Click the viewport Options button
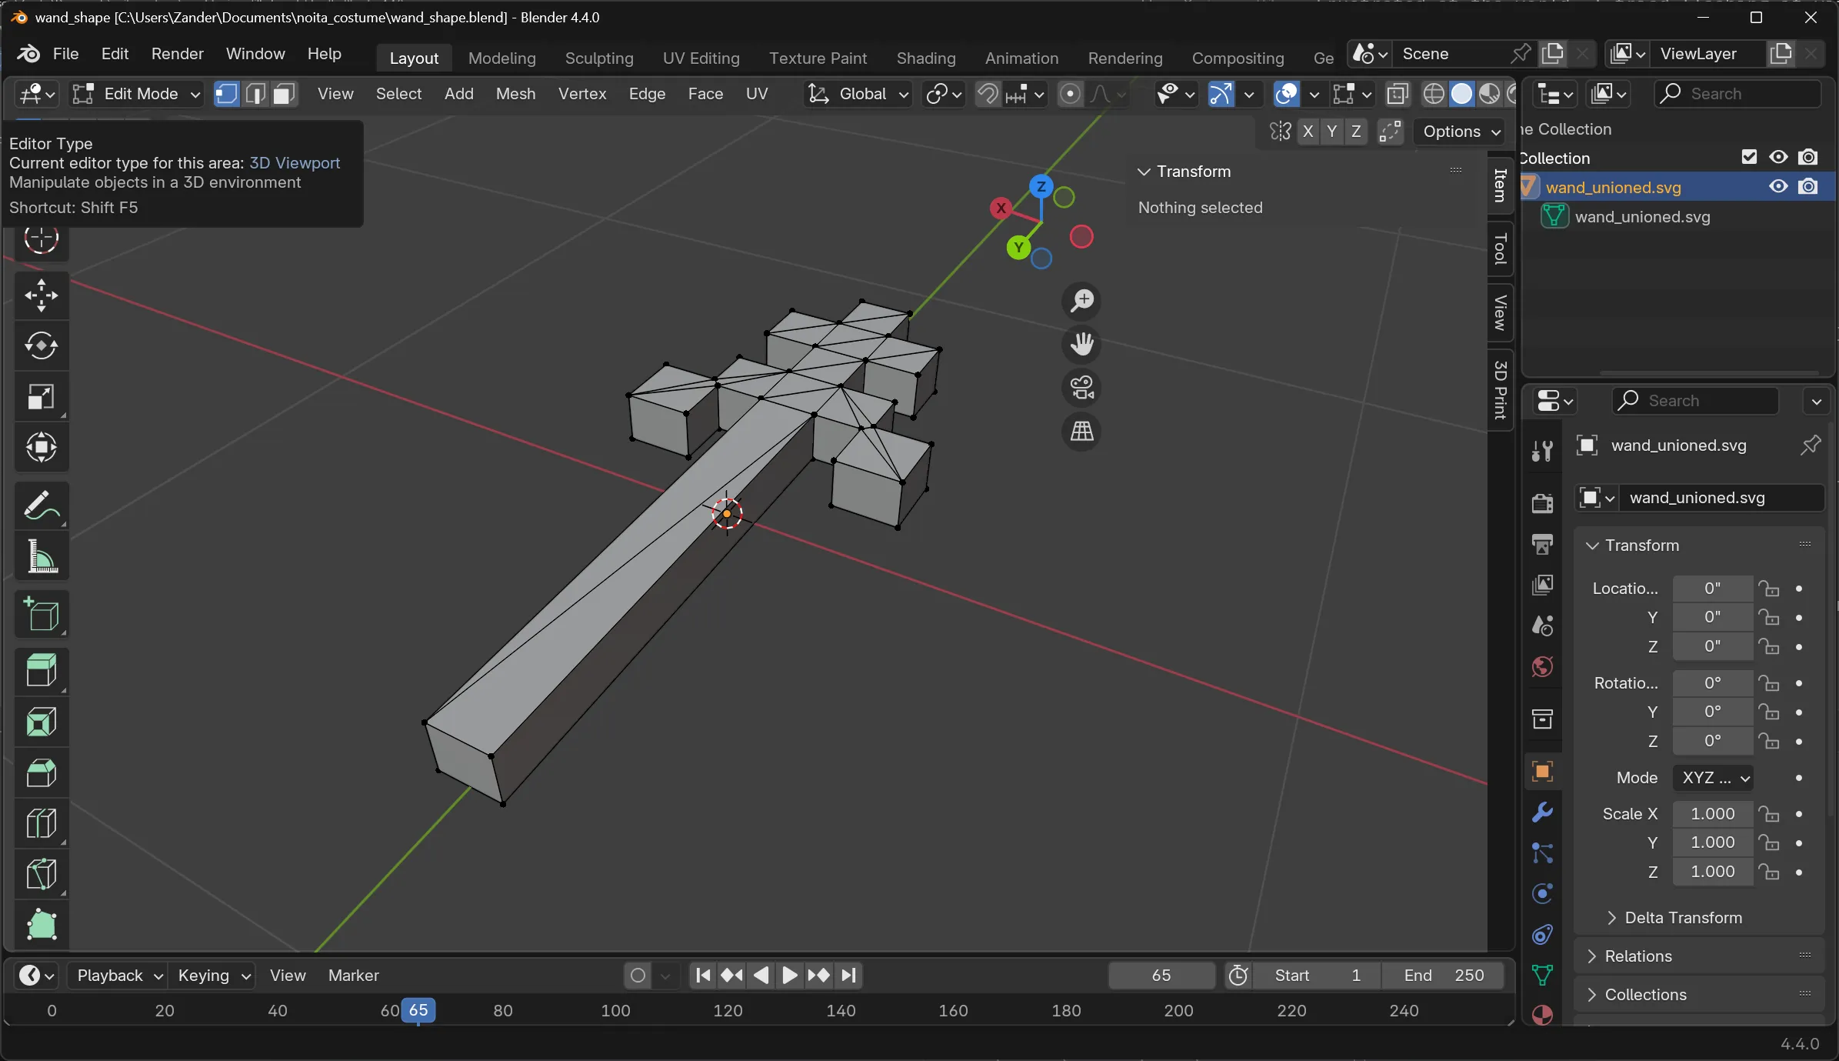The height and width of the screenshot is (1061, 1839). point(1460,132)
